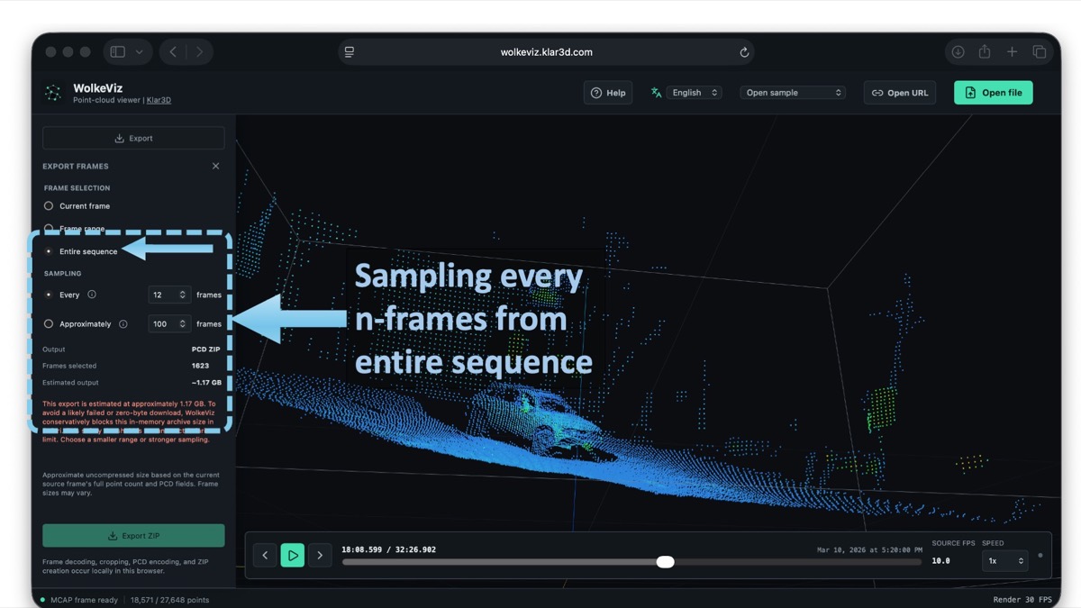This screenshot has width=1081, height=608.
Task: Choose the Approximately sampling radio
Action: click(x=49, y=324)
